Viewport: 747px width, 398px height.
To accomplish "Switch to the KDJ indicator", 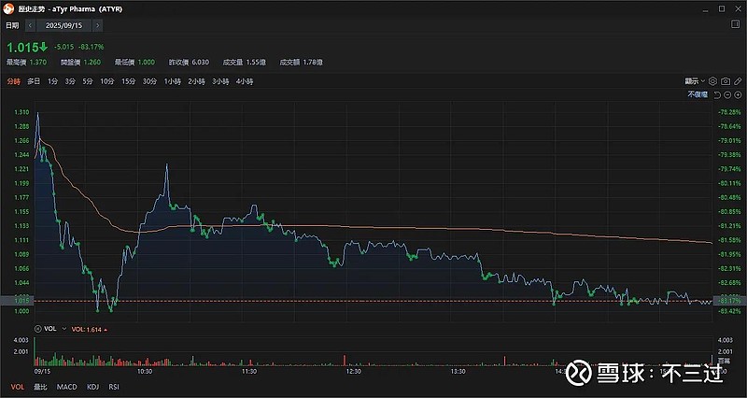I will tap(92, 386).
